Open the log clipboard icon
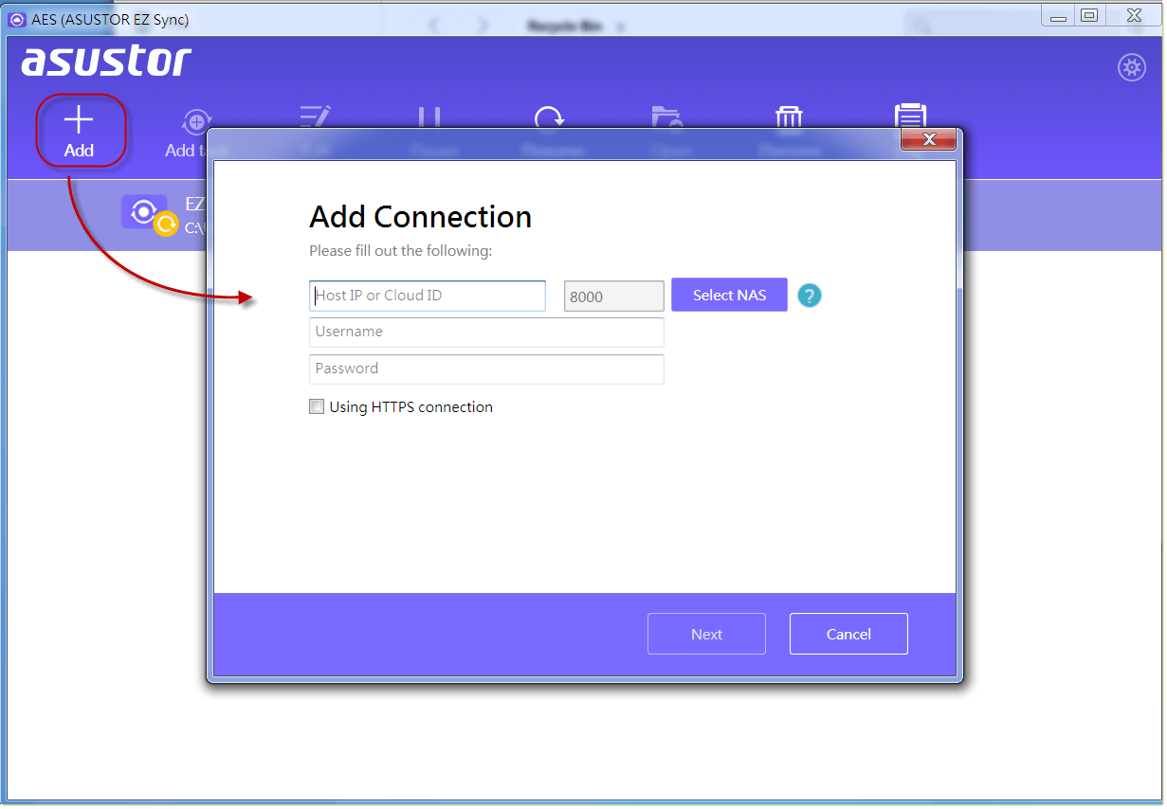The image size is (1167, 809). (x=910, y=116)
